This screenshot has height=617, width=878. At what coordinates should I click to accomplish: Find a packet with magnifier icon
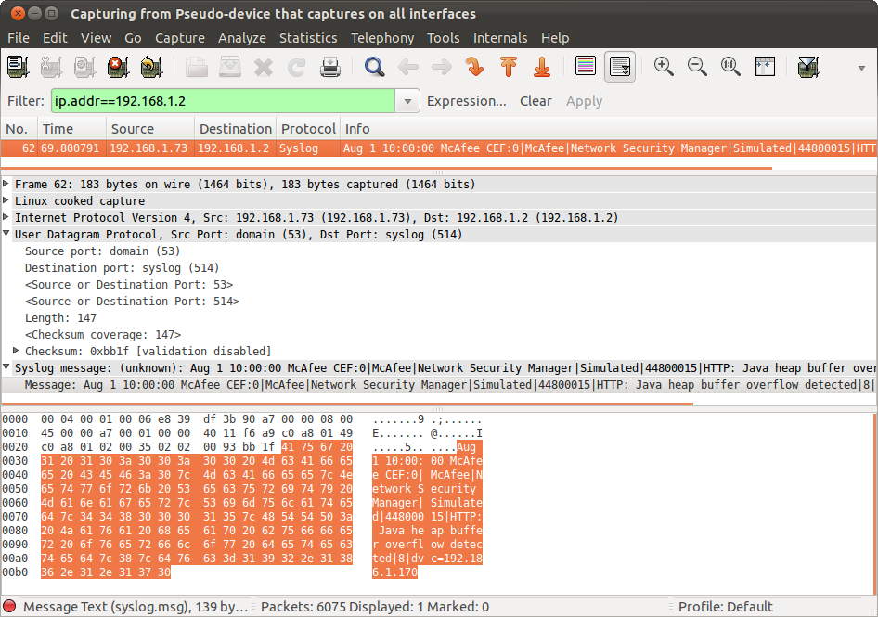pyautogui.click(x=375, y=67)
